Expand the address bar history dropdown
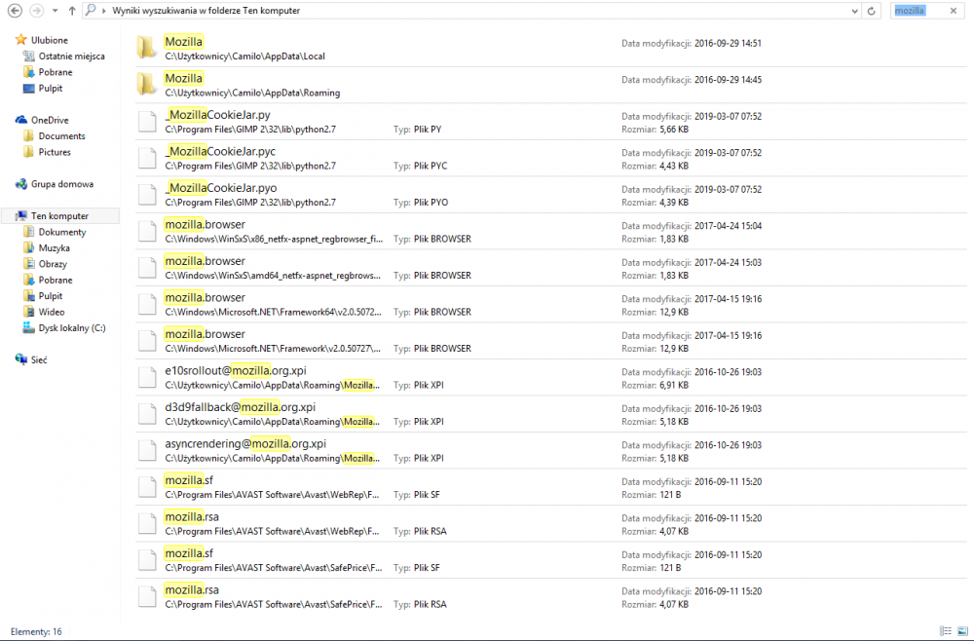Viewport: 974px width, 641px height. point(855,11)
